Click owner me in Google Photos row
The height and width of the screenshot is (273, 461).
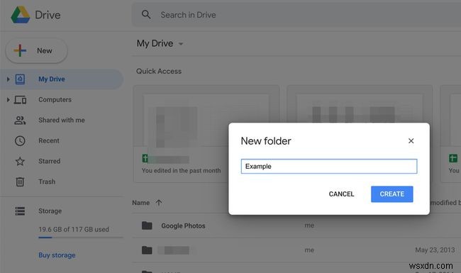309,225
